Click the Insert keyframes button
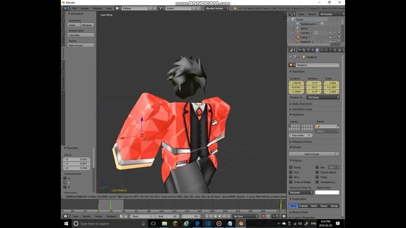Screen dimensions: 406x228 click(x=74, y=25)
